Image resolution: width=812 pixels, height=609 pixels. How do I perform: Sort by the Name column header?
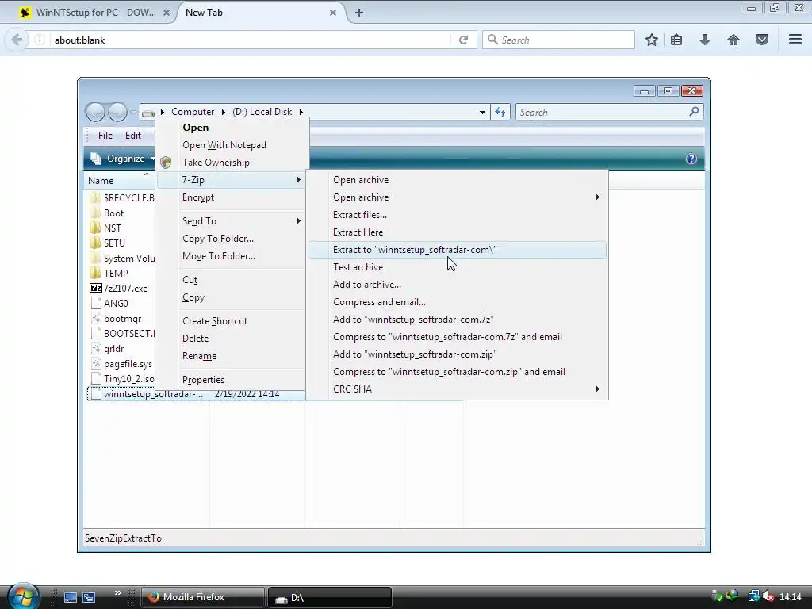point(101,180)
